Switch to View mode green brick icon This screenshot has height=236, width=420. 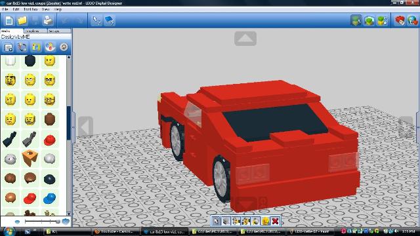(369, 20)
